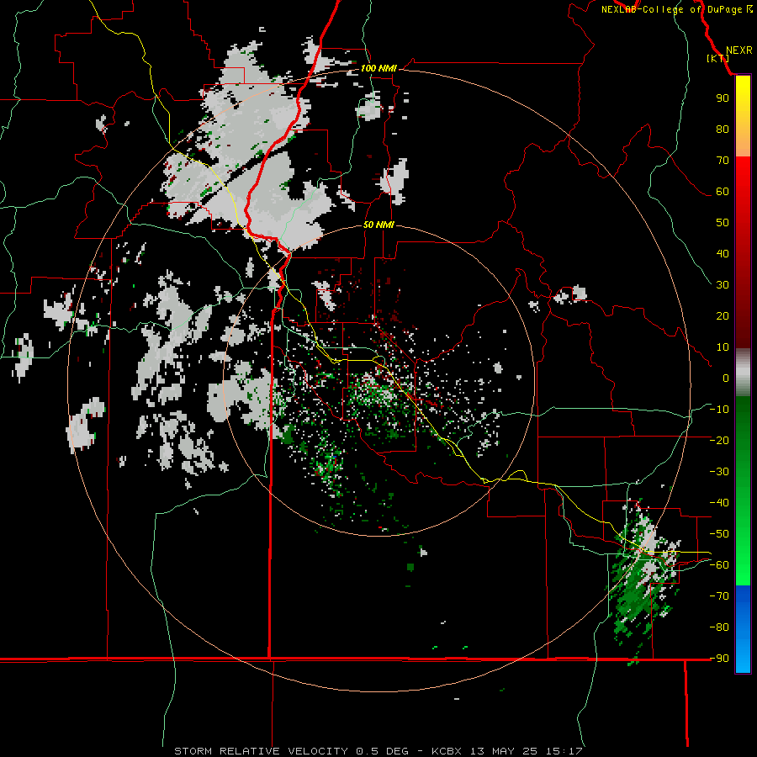The image size is (757, 757).
Task: Click the 100 NMI range ring label
Action: coord(378,69)
